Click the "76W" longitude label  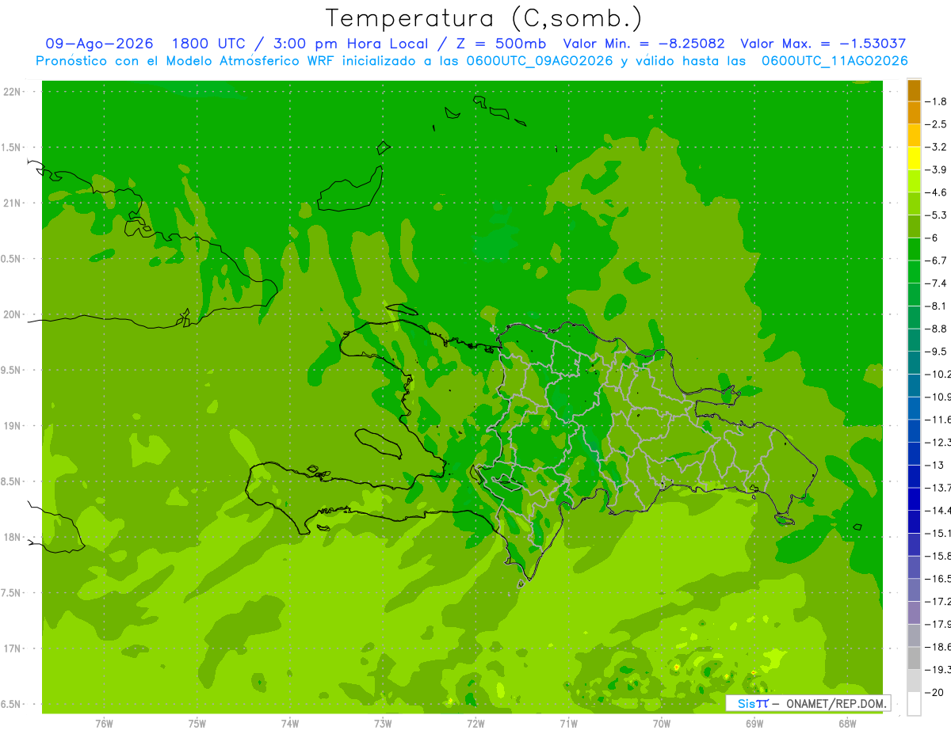(x=104, y=723)
